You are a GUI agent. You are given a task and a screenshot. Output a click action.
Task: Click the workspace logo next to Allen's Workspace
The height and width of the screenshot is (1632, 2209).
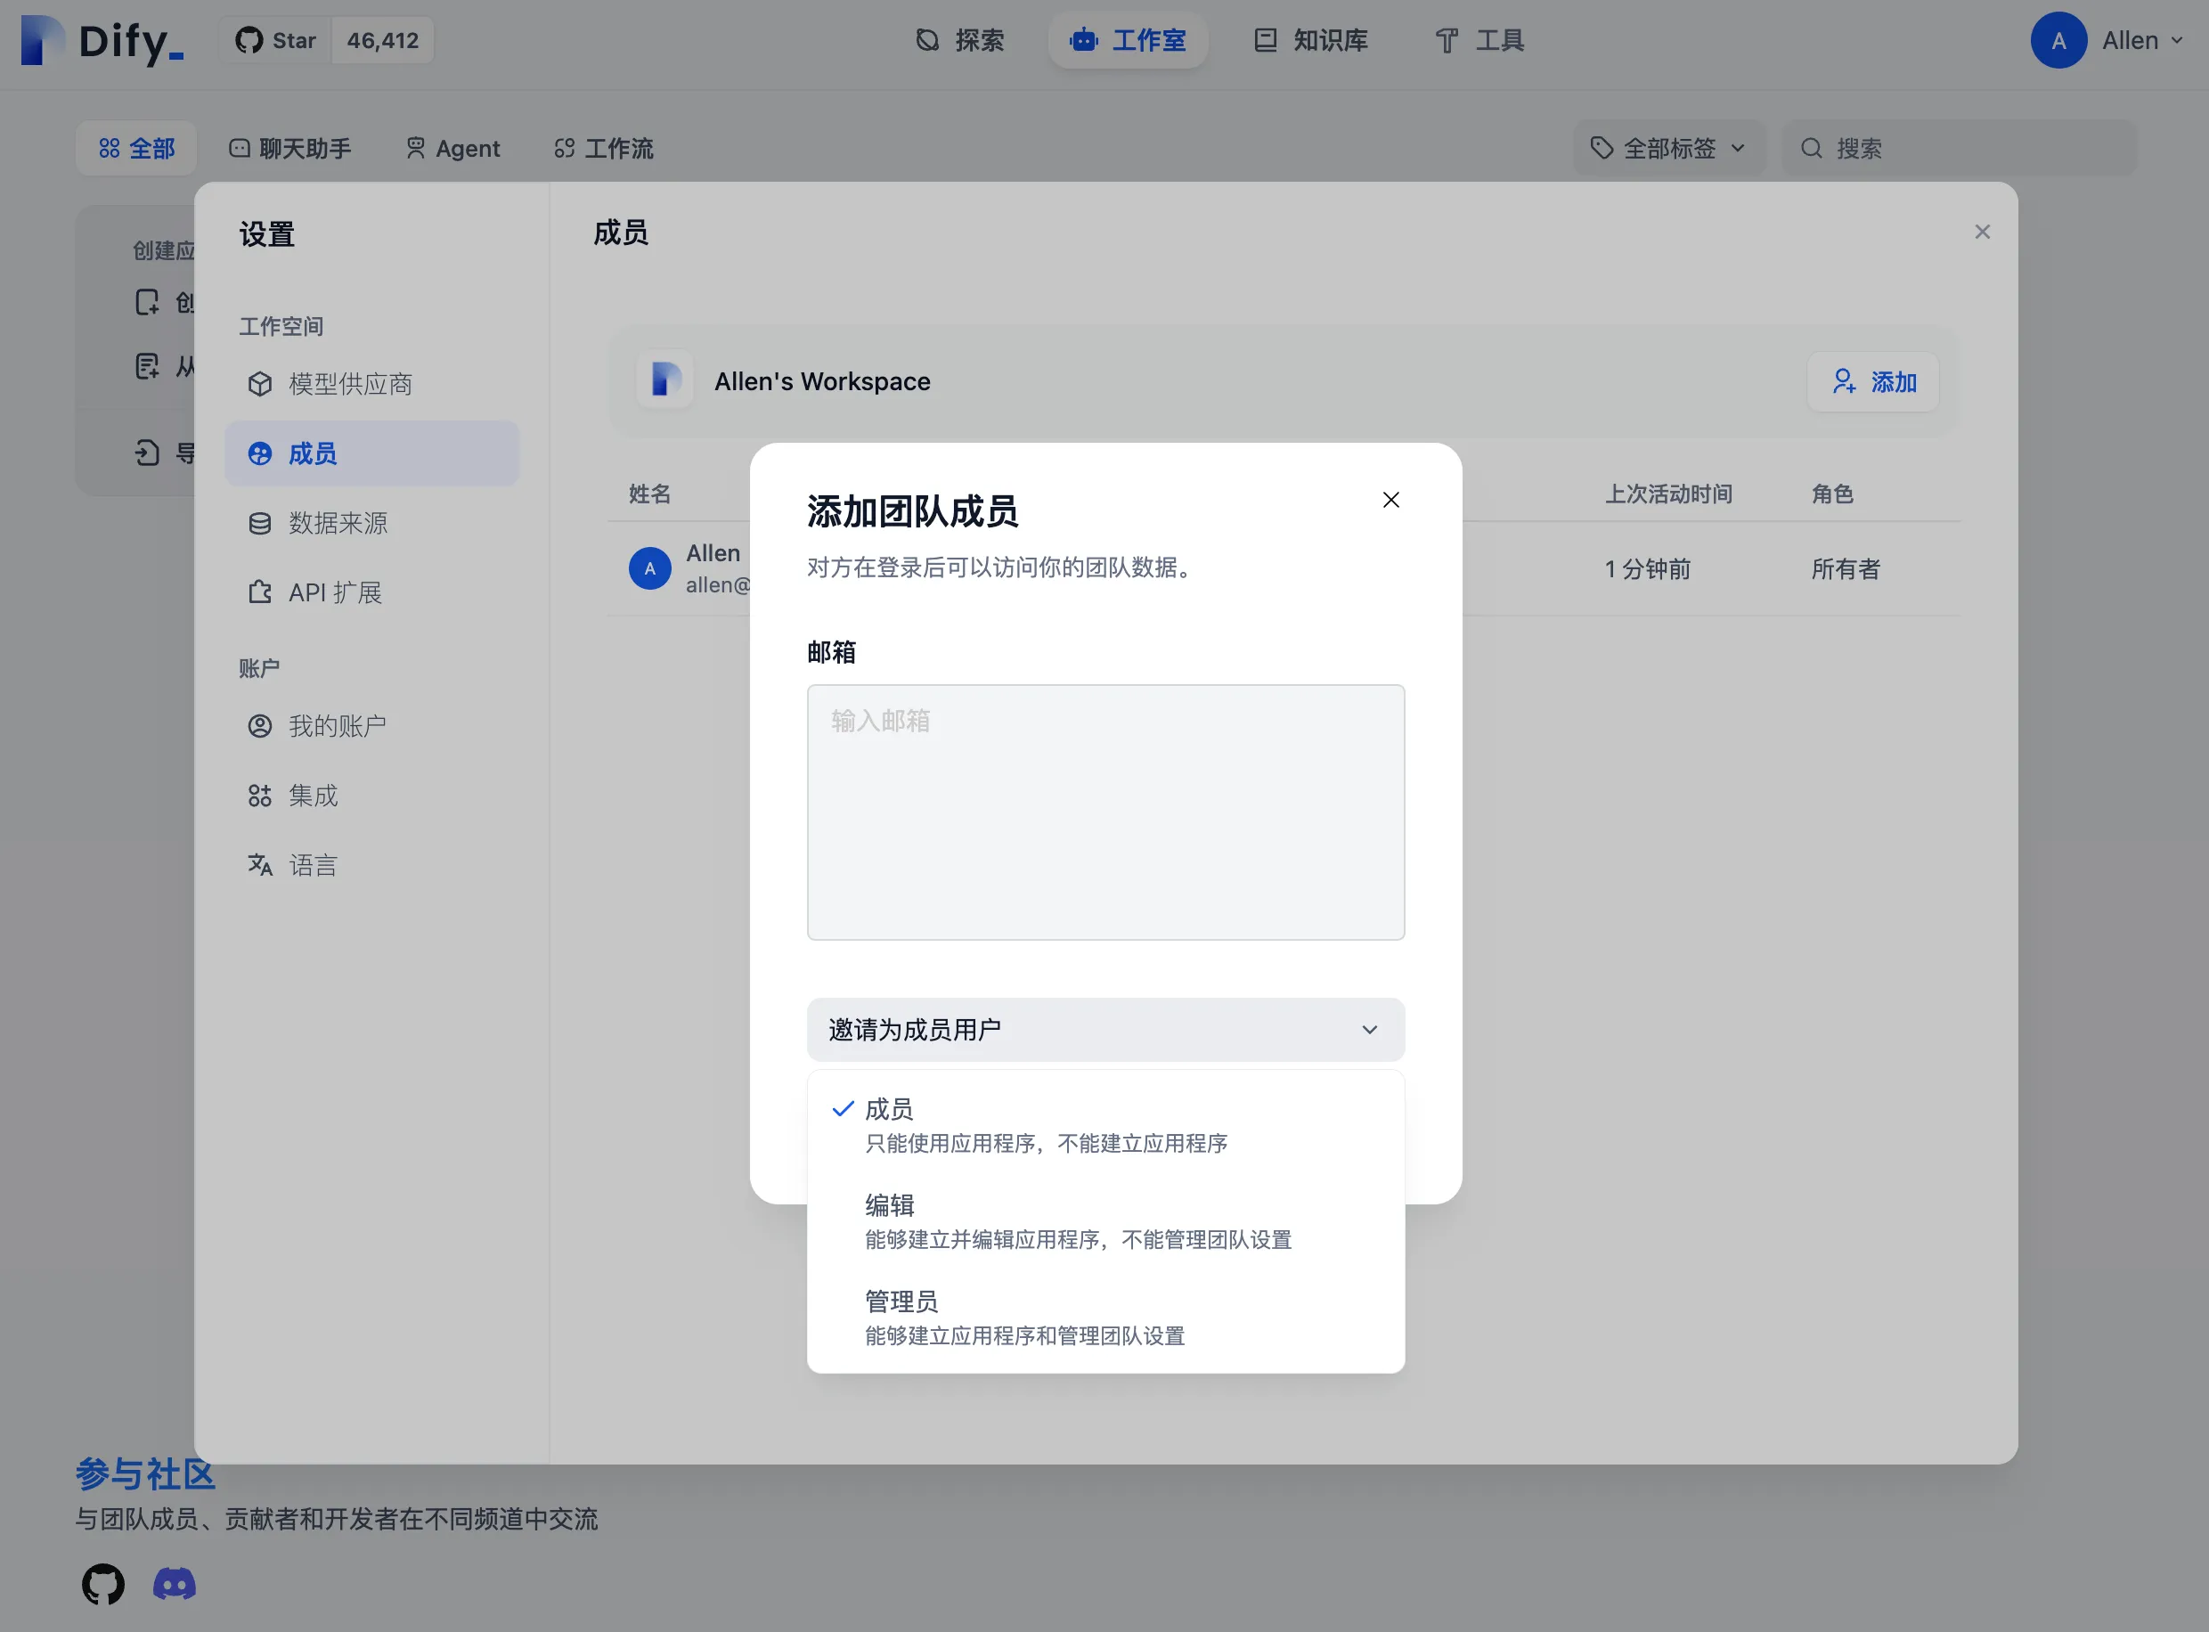(x=664, y=380)
